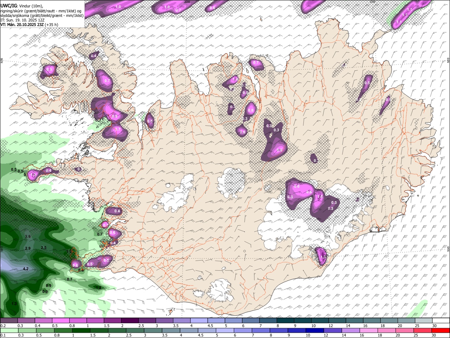
Task: Pick the red 30 swatch in rain scale
Action: (441, 330)
